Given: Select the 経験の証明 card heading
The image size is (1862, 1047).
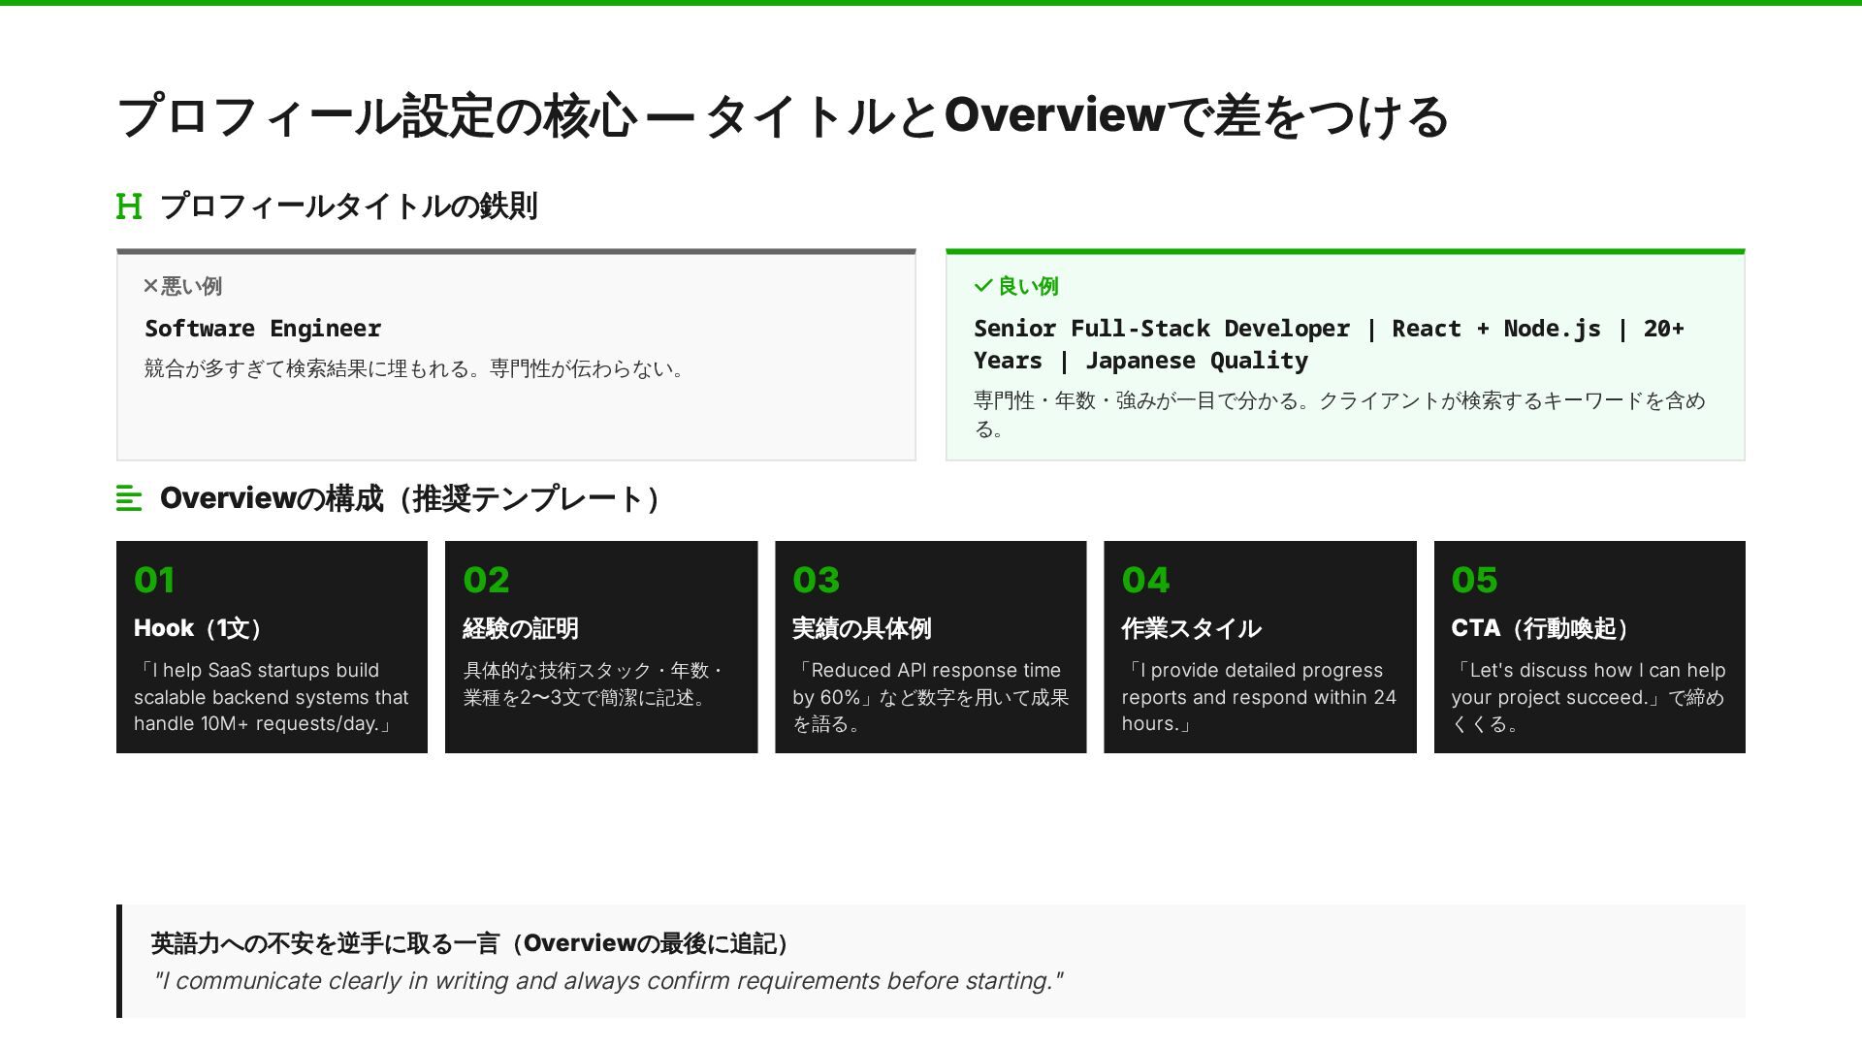Looking at the screenshot, I should [521, 628].
